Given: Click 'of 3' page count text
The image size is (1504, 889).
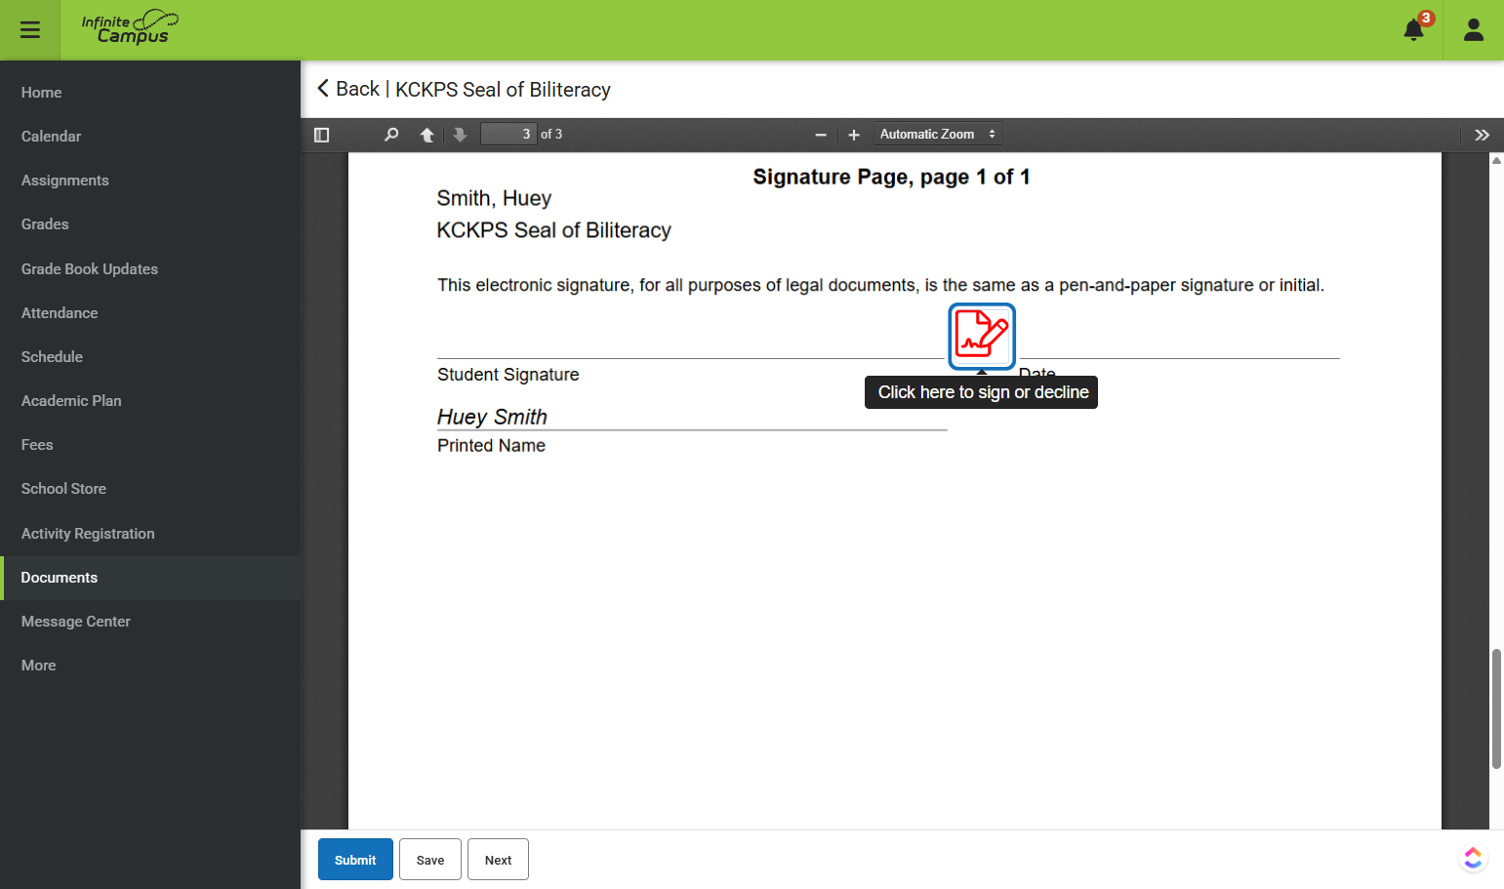Looking at the screenshot, I should [551, 135].
